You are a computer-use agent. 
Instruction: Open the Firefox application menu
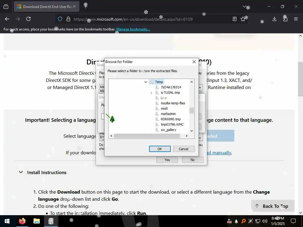point(296,19)
